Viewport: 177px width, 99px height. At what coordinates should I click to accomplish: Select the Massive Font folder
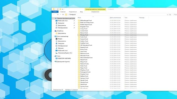tap(85, 53)
